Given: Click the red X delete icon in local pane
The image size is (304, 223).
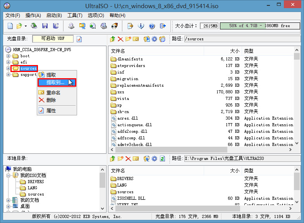Looking at the screenshot, I should point(128,159).
